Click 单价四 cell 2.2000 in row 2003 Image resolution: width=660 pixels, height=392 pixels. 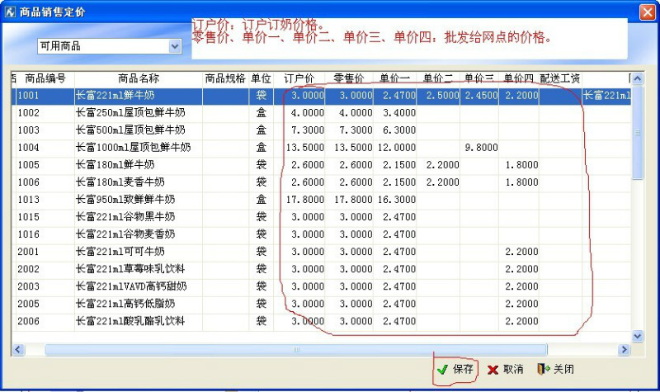point(519,286)
